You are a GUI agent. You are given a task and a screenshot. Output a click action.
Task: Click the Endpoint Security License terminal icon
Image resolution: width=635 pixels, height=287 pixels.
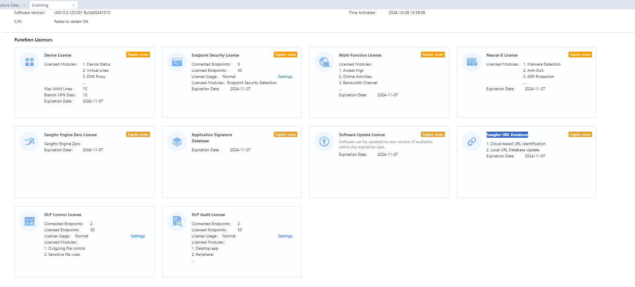point(177,62)
